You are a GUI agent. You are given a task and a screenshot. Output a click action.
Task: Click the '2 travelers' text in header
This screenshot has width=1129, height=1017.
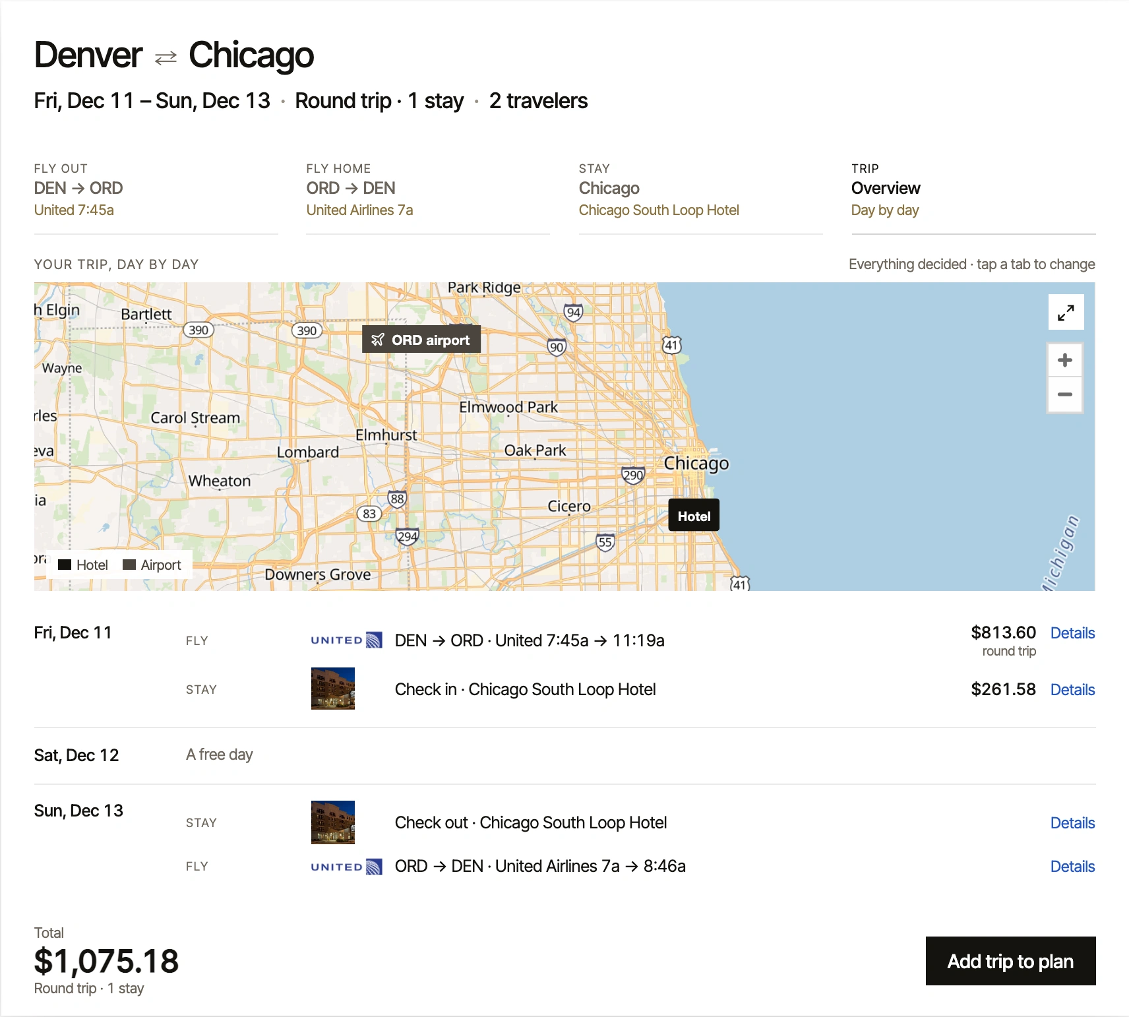coord(538,101)
